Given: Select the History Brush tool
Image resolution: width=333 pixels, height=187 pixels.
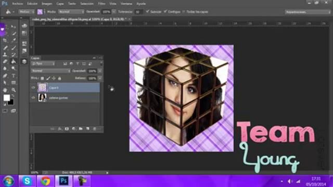Looking at the screenshot, I should tap(14, 55).
